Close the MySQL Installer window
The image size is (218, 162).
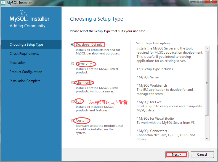211,2
